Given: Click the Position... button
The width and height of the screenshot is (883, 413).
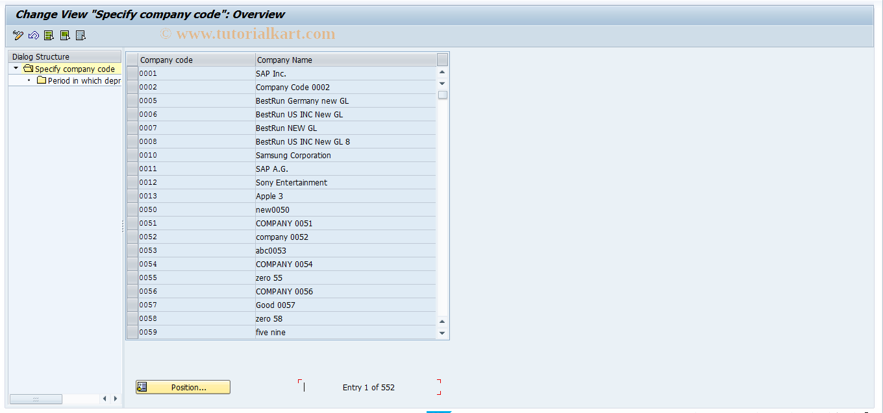Looking at the screenshot, I should coord(183,387).
